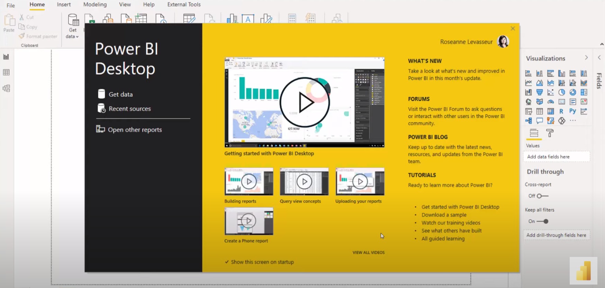The height and width of the screenshot is (288, 605).
Task: Select the Decomposition tree visual
Action: [x=528, y=121]
